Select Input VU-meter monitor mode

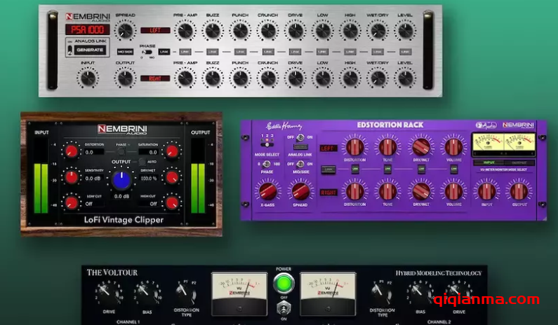(489, 162)
